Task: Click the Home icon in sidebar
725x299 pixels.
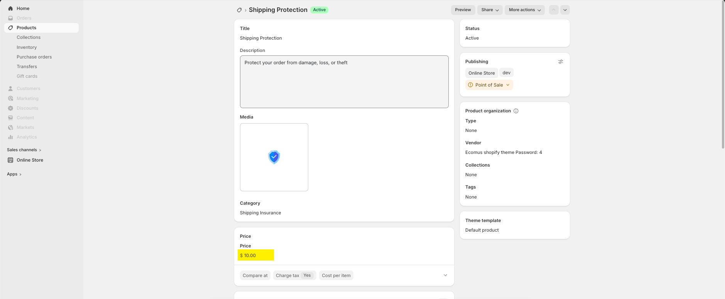Action: tap(10, 8)
